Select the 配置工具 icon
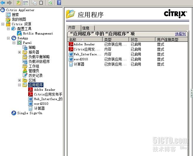The height and width of the screenshot is (156, 193). [x=14, y=29]
